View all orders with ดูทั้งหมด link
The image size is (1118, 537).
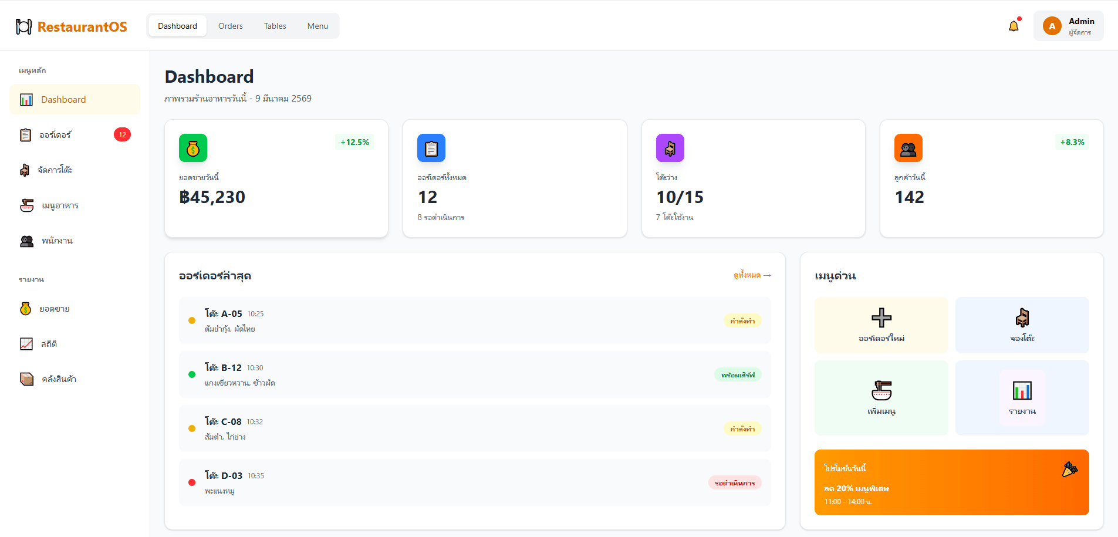[x=752, y=275]
